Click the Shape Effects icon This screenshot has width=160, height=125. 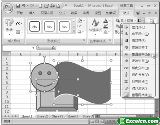click(80, 32)
